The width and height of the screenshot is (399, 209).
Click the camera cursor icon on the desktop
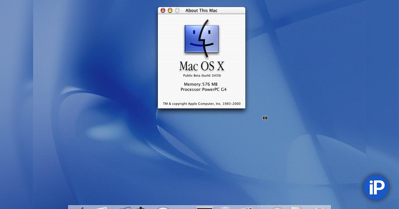pos(265,117)
